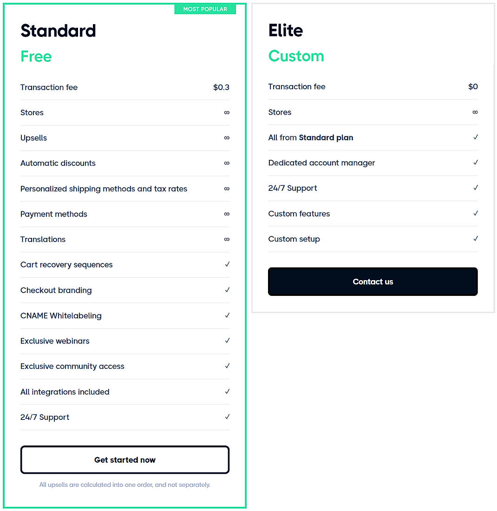Toggle the checkmark beside Checkout branding
497x511 pixels.
(x=226, y=290)
